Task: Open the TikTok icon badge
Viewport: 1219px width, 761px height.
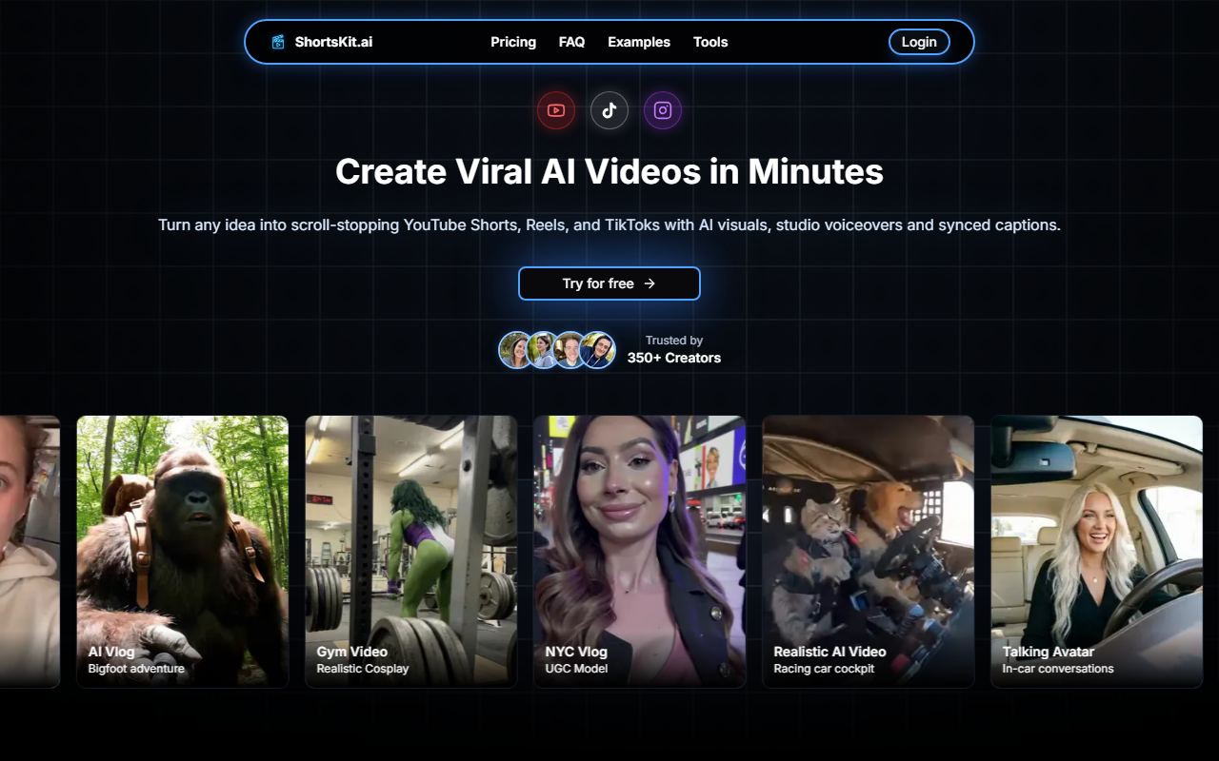Action: click(x=609, y=110)
